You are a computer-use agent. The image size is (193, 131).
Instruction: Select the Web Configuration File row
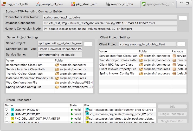tap(50, 82)
